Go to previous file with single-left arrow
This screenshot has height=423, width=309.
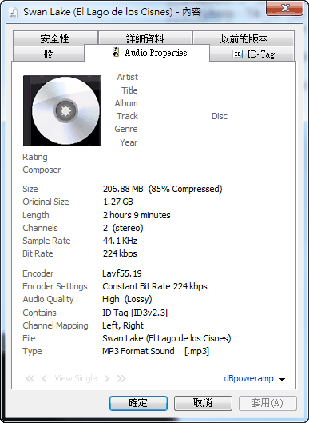point(44,379)
